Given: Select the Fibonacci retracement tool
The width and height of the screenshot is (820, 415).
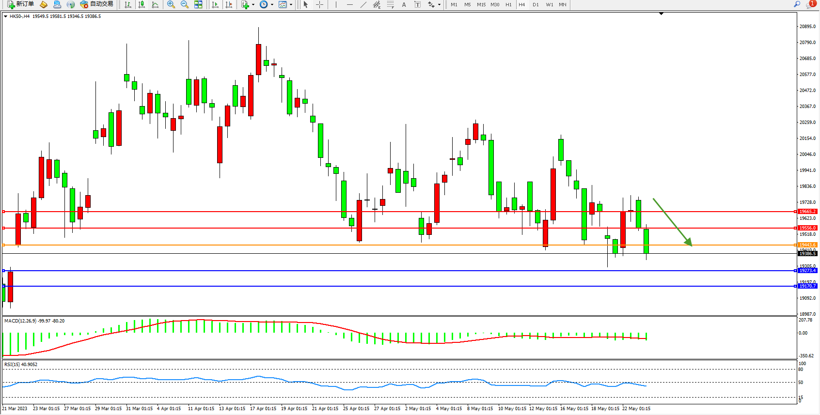Looking at the screenshot, I should click(391, 4).
